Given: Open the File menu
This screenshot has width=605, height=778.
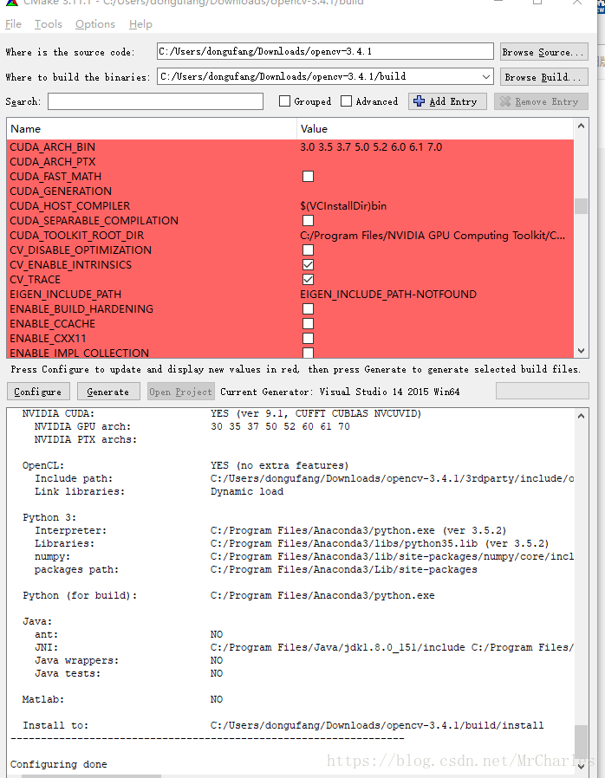Looking at the screenshot, I should [13, 23].
